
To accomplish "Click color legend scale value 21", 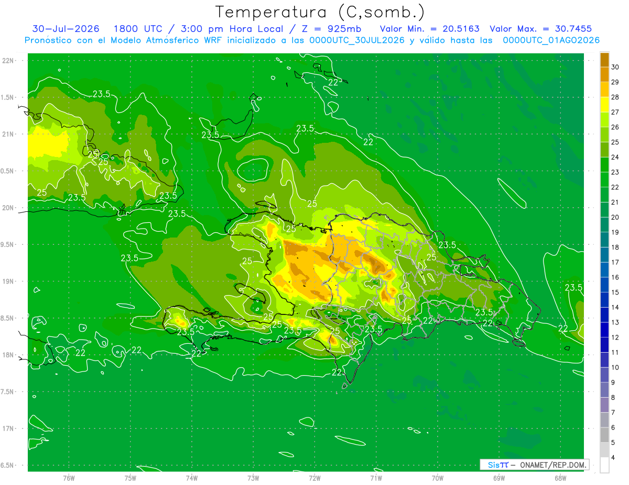I will pos(615,202).
